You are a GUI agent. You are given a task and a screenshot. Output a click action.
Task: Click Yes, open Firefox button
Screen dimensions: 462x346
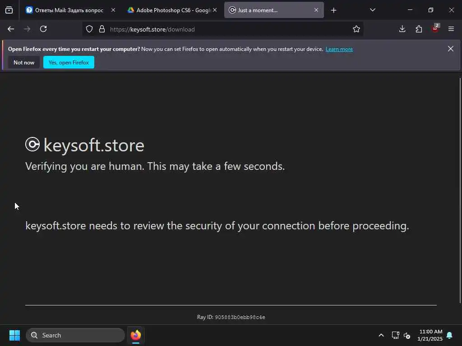click(69, 62)
